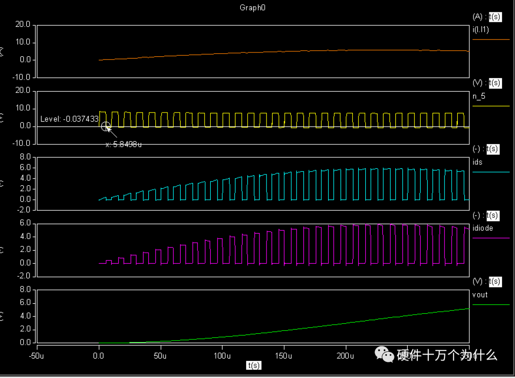This screenshot has height=378, width=515.
Task: Click the -50u tick label on time axis
Action: tap(36, 356)
